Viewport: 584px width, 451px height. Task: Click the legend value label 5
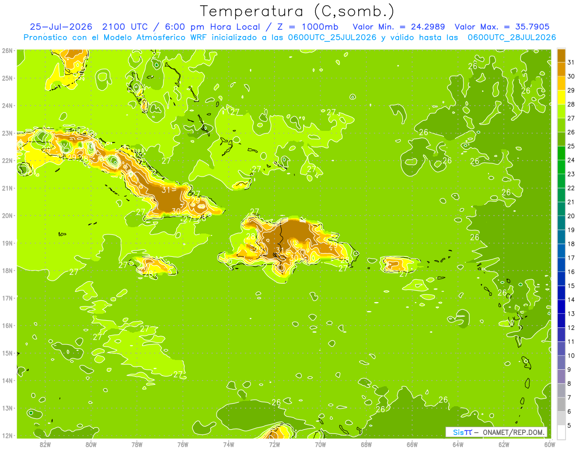pos(569,425)
